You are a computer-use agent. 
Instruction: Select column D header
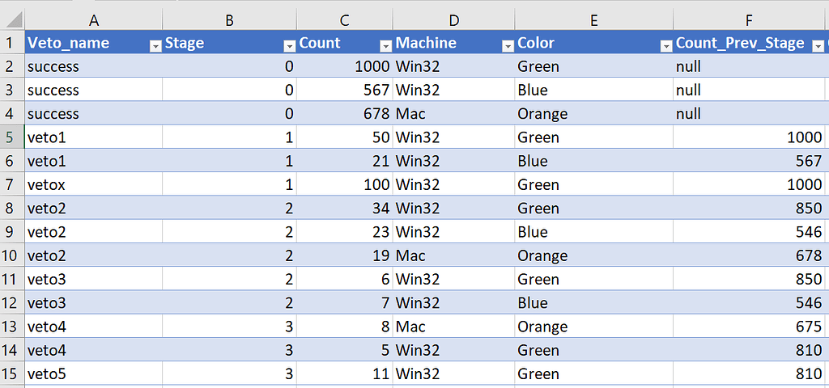pos(453,20)
